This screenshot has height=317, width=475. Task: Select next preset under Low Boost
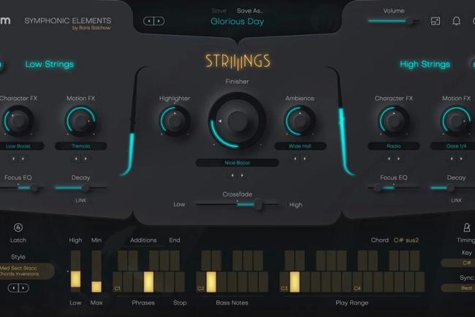[23, 158]
